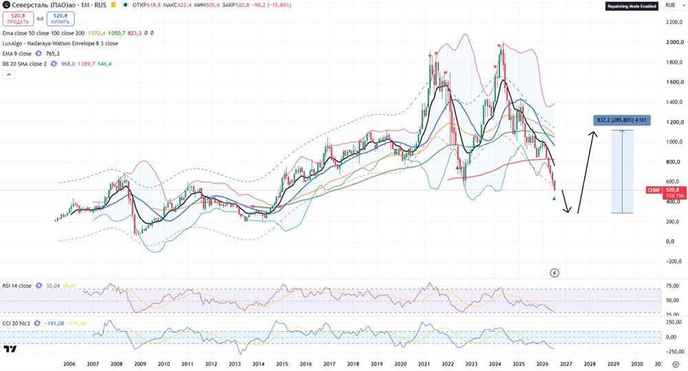Select the CCI 20 hlc3 legend label

coord(17,324)
